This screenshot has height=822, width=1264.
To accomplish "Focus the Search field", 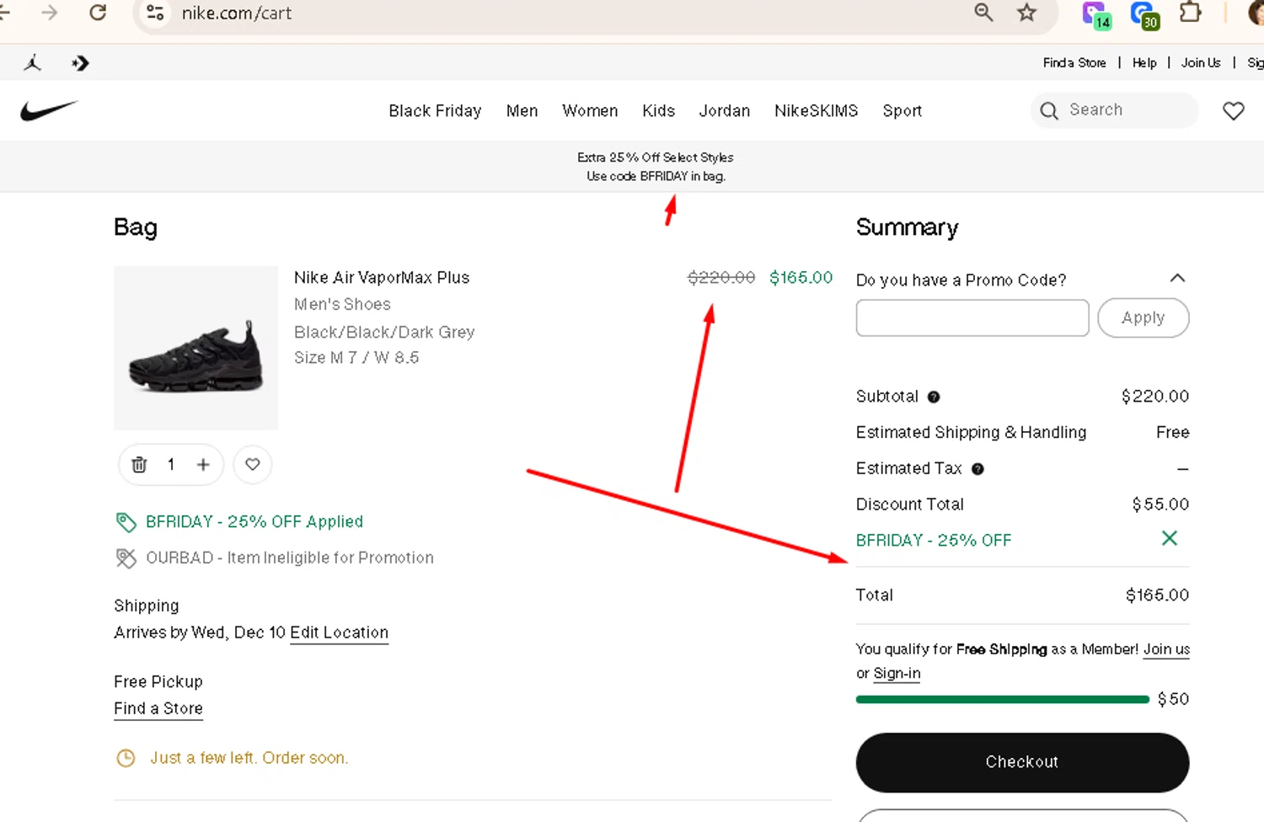I will (1114, 110).
